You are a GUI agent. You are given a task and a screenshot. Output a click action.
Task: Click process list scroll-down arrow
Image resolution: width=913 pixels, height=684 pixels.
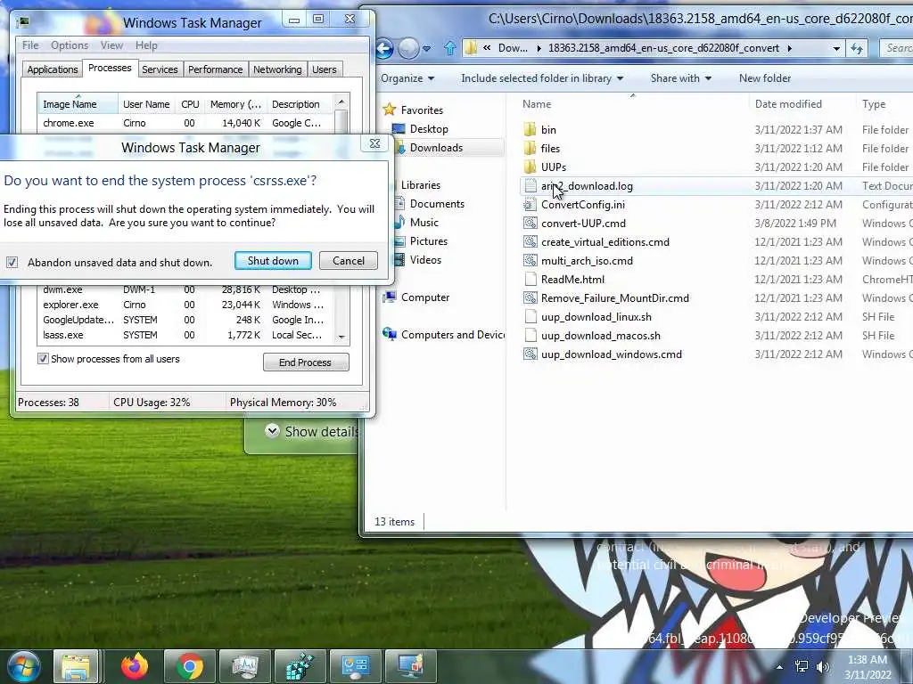click(x=341, y=337)
